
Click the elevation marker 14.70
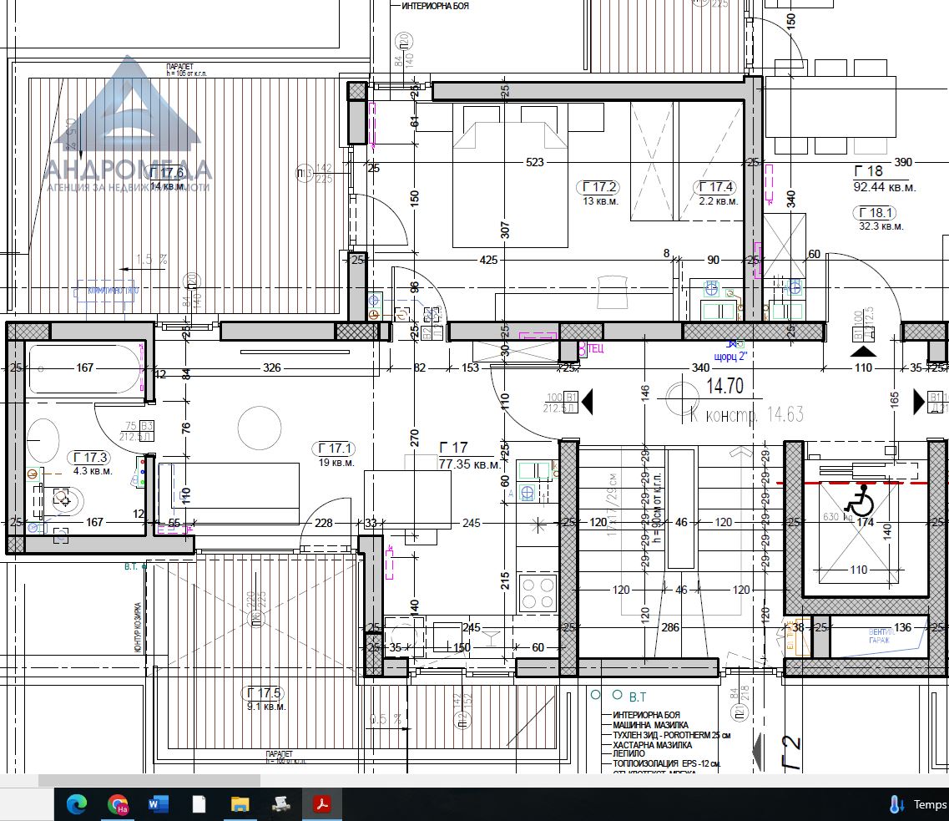click(726, 388)
